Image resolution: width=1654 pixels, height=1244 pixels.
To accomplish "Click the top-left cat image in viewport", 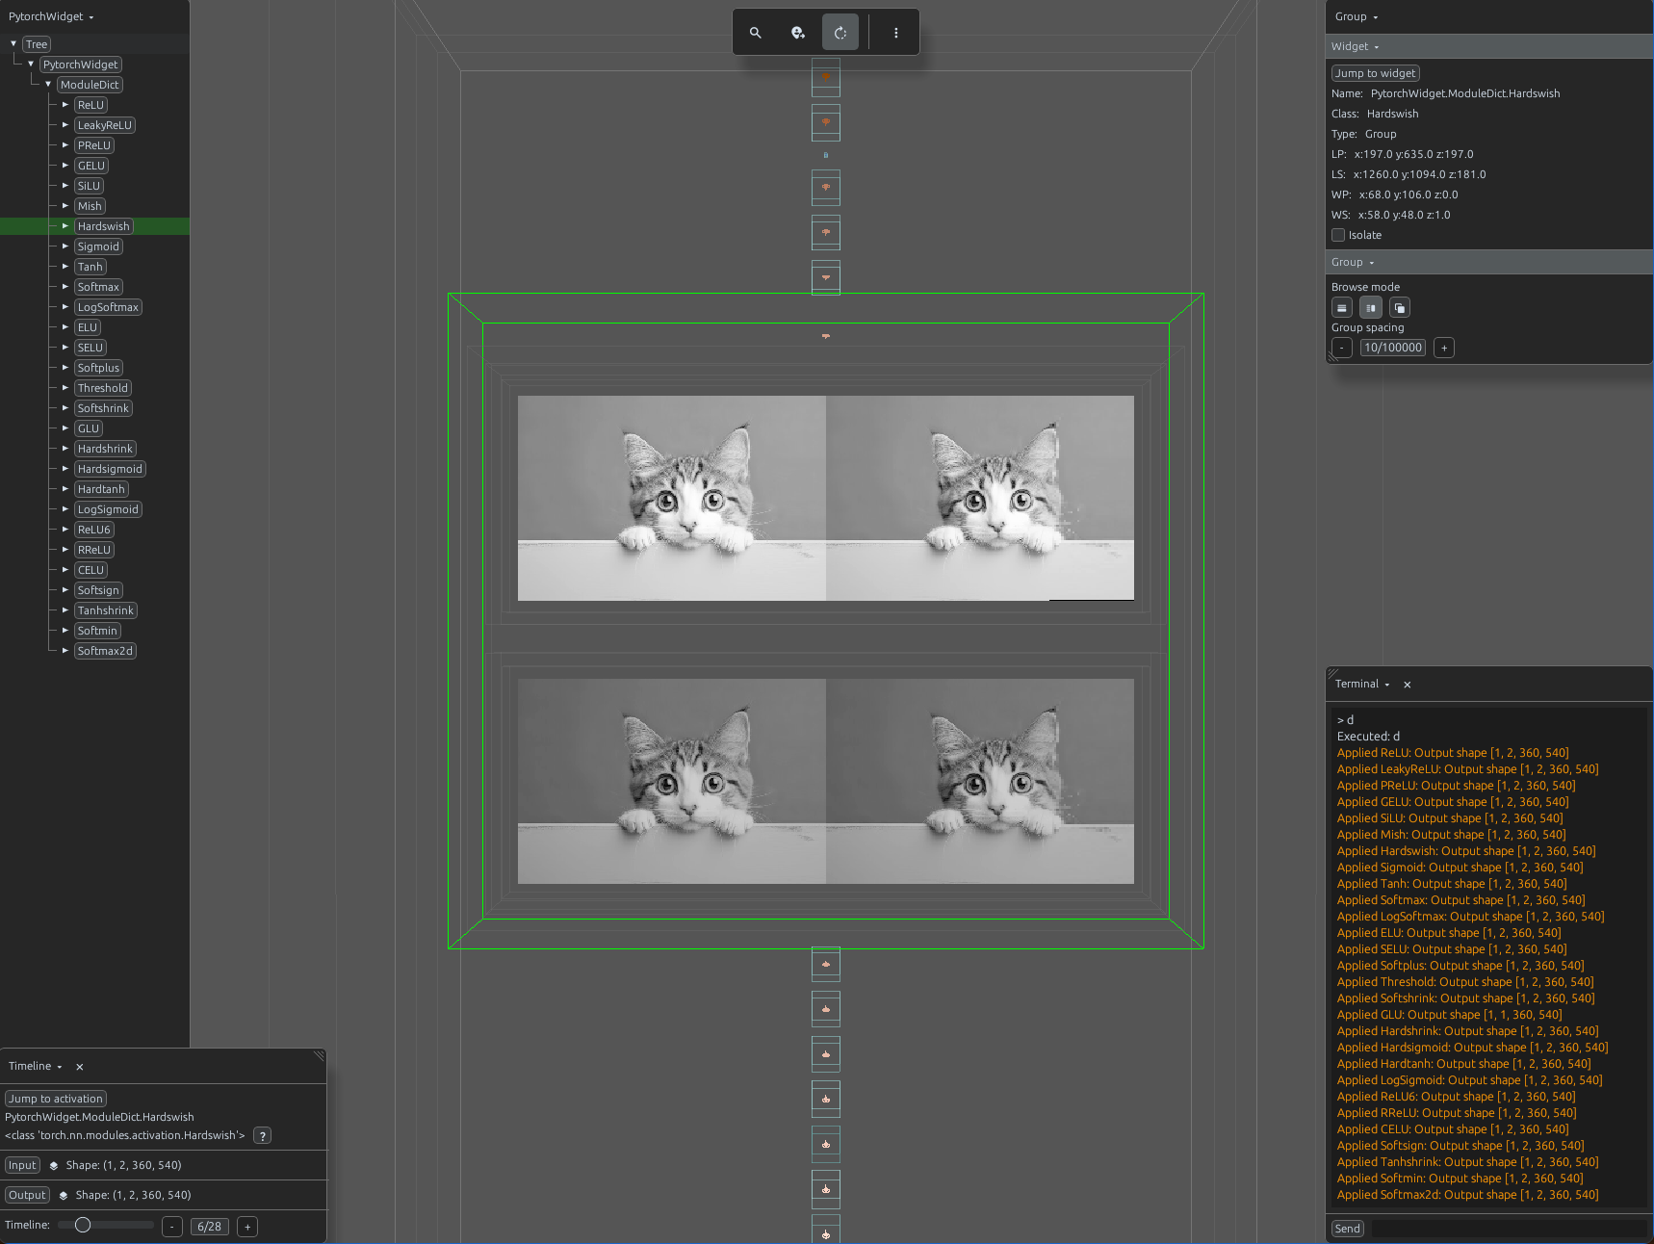I will tap(672, 498).
